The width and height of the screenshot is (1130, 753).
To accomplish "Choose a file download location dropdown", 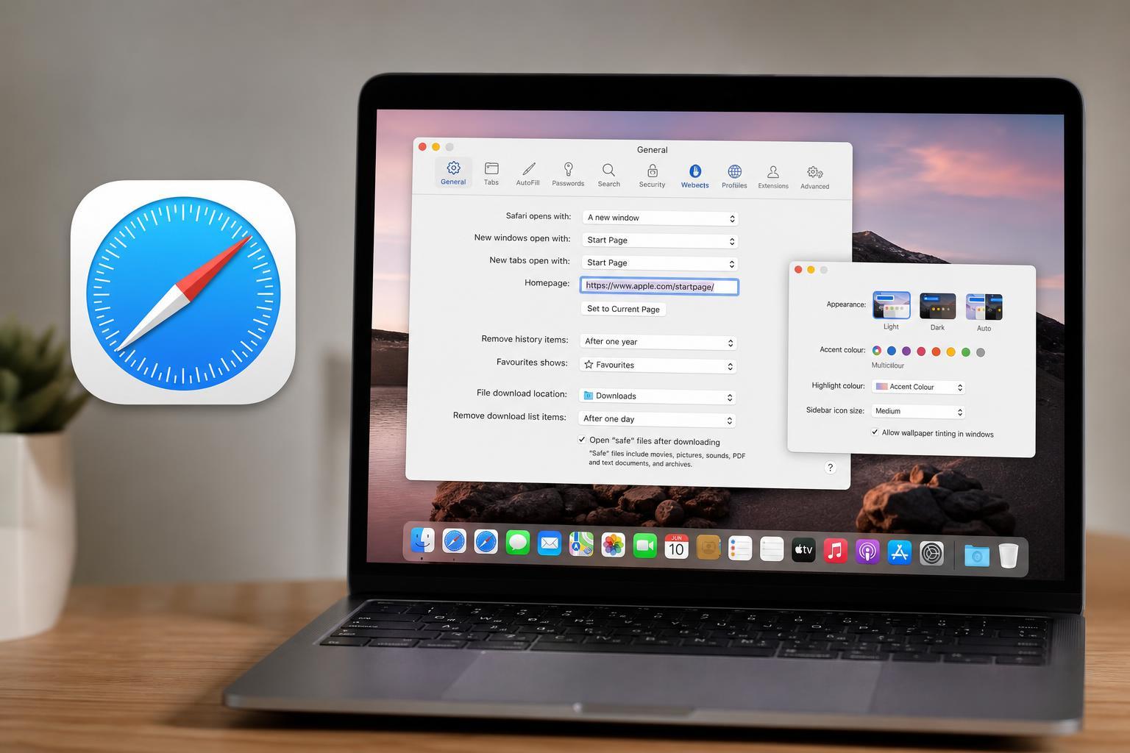I will 657,396.
